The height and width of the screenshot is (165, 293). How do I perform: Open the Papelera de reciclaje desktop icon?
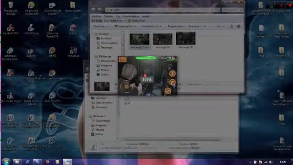(x=11, y=8)
